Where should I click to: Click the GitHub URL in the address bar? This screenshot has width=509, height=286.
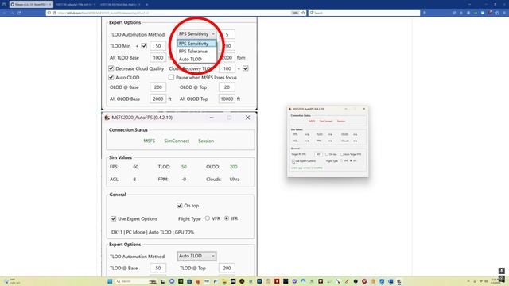[x=103, y=13]
